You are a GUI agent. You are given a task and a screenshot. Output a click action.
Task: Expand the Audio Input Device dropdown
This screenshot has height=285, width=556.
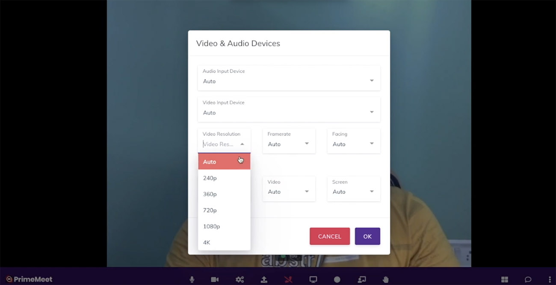point(289,78)
